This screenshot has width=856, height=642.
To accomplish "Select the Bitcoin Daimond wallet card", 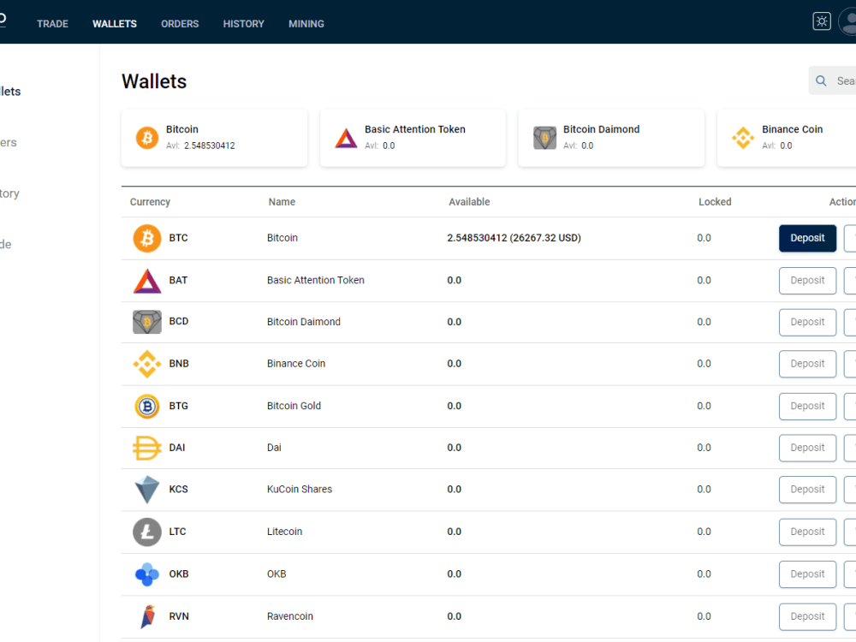I will tap(611, 138).
